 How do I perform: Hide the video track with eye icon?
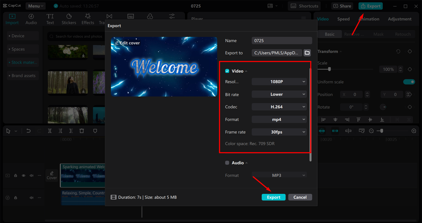tap(23, 176)
